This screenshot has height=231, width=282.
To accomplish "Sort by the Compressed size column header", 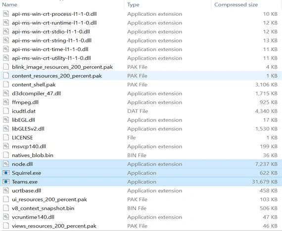I will [x=236, y=4].
